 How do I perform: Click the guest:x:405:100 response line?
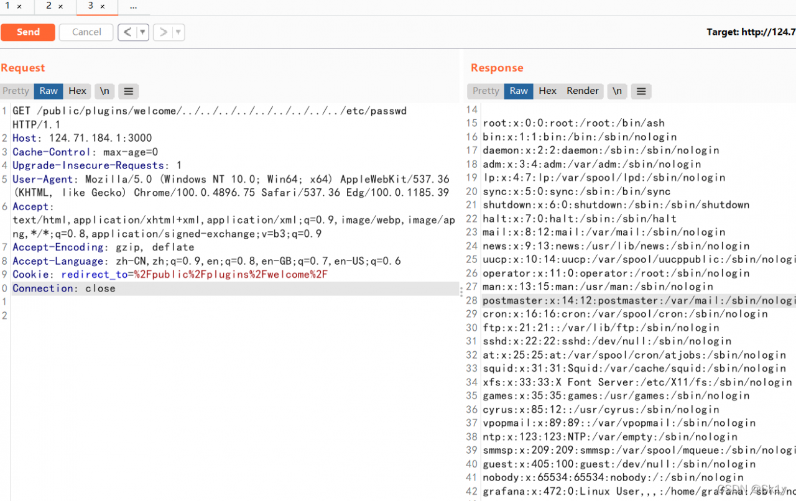tap(619, 464)
